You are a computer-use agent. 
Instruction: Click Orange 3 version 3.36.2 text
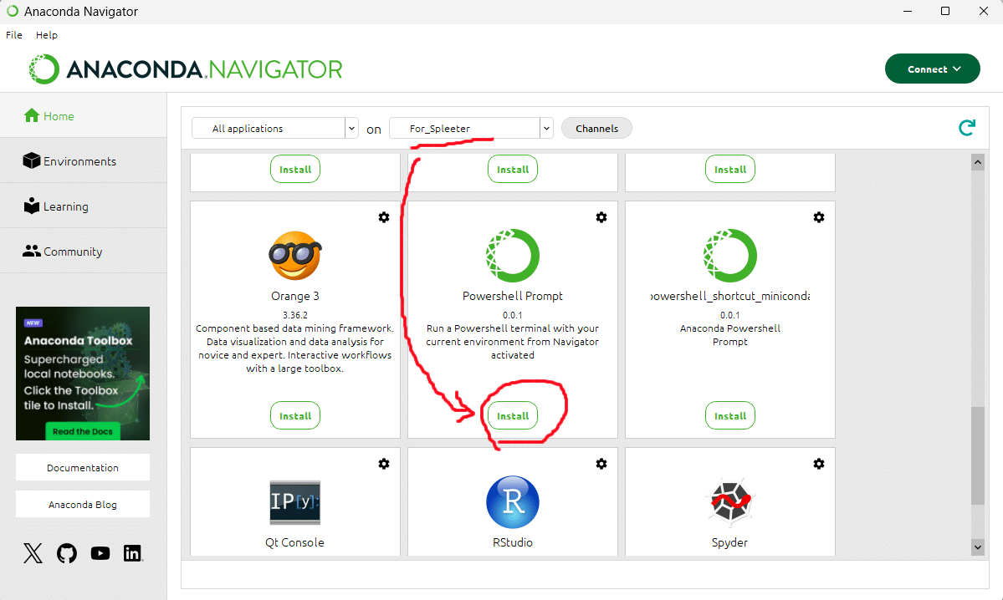point(295,315)
